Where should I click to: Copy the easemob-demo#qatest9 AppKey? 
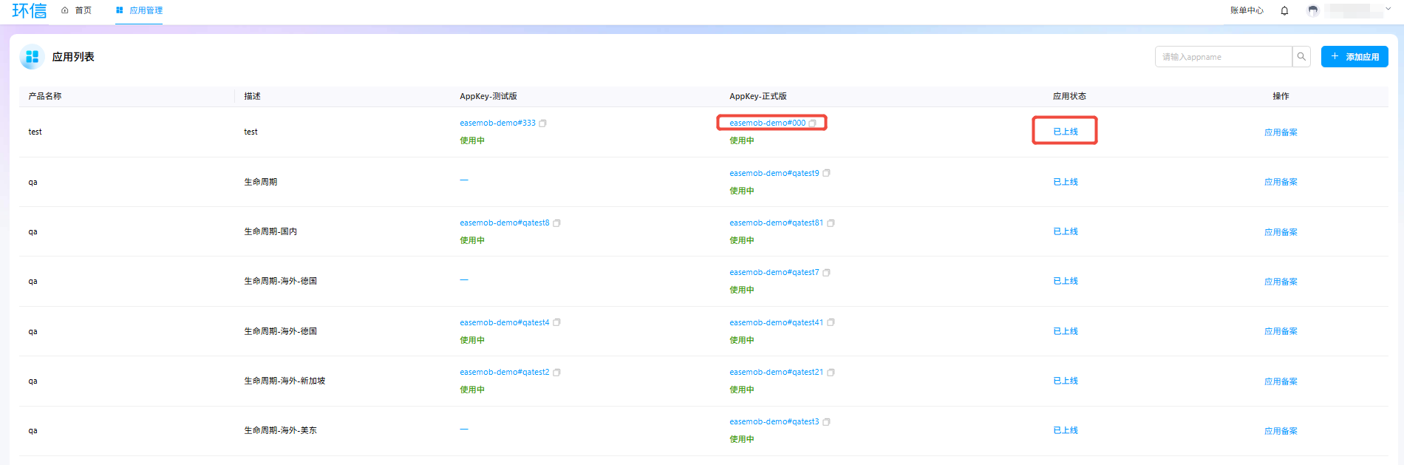point(826,173)
